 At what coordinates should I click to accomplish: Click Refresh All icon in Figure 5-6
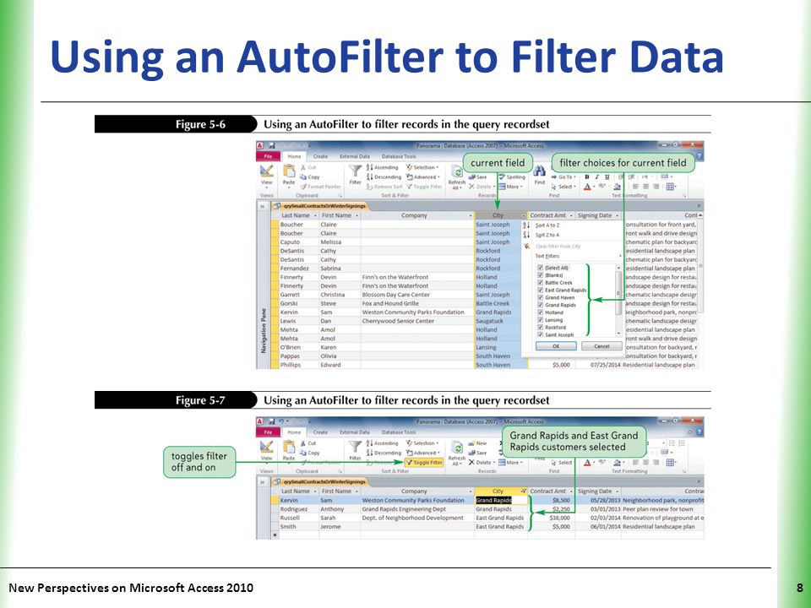[457, 172]
